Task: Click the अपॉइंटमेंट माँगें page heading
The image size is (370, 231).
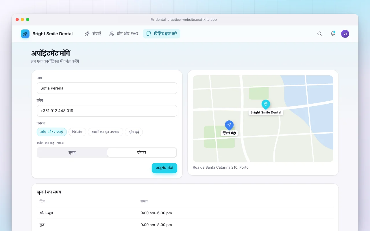Action: click(51, 53)
